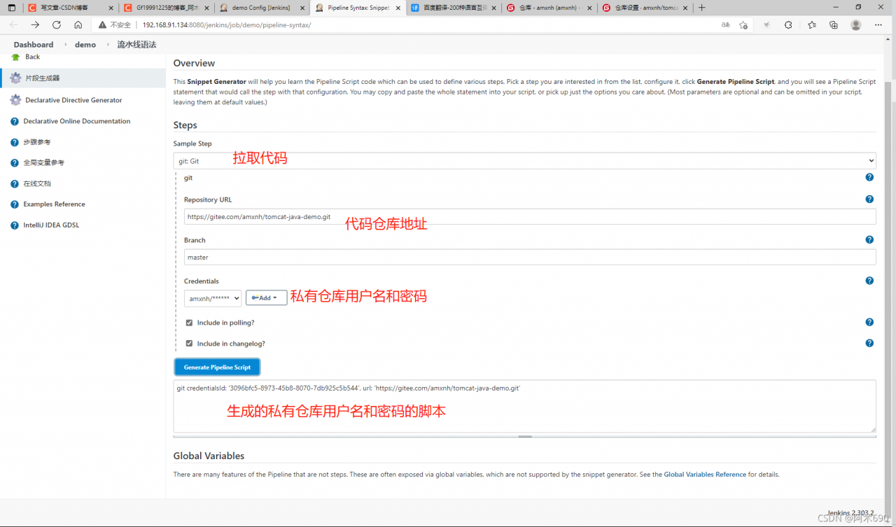Show help for Include in polling

pyautogui.click(x=869, y=323)
